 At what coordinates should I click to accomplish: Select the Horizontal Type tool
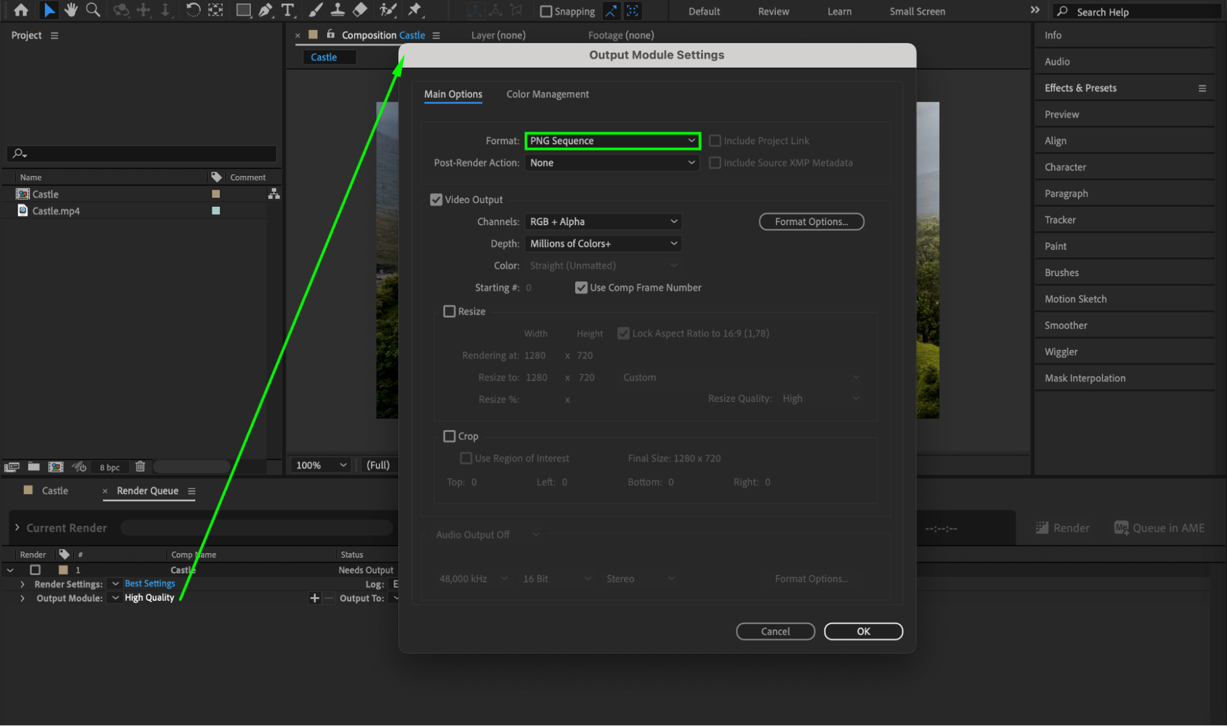click(x=287, y=10)
